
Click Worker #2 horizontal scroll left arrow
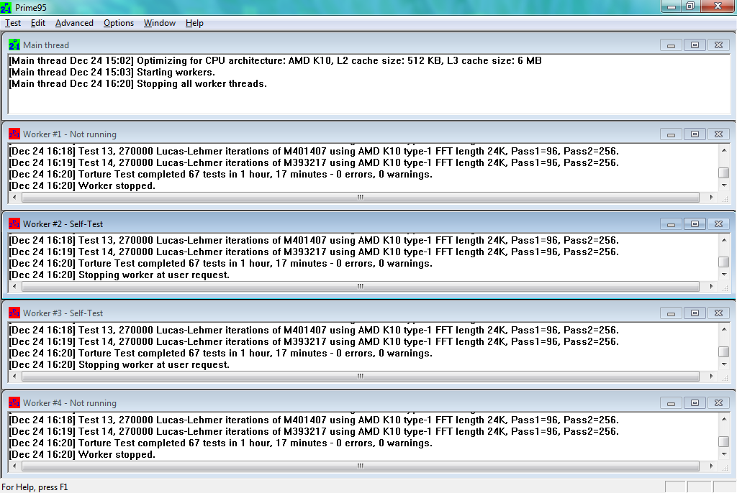coord(14,287)
